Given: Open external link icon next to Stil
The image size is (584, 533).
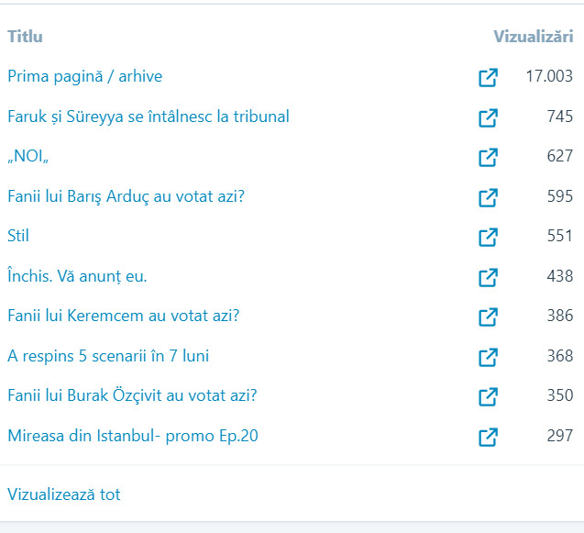Looking at the screenshot, I should (489, 237).
